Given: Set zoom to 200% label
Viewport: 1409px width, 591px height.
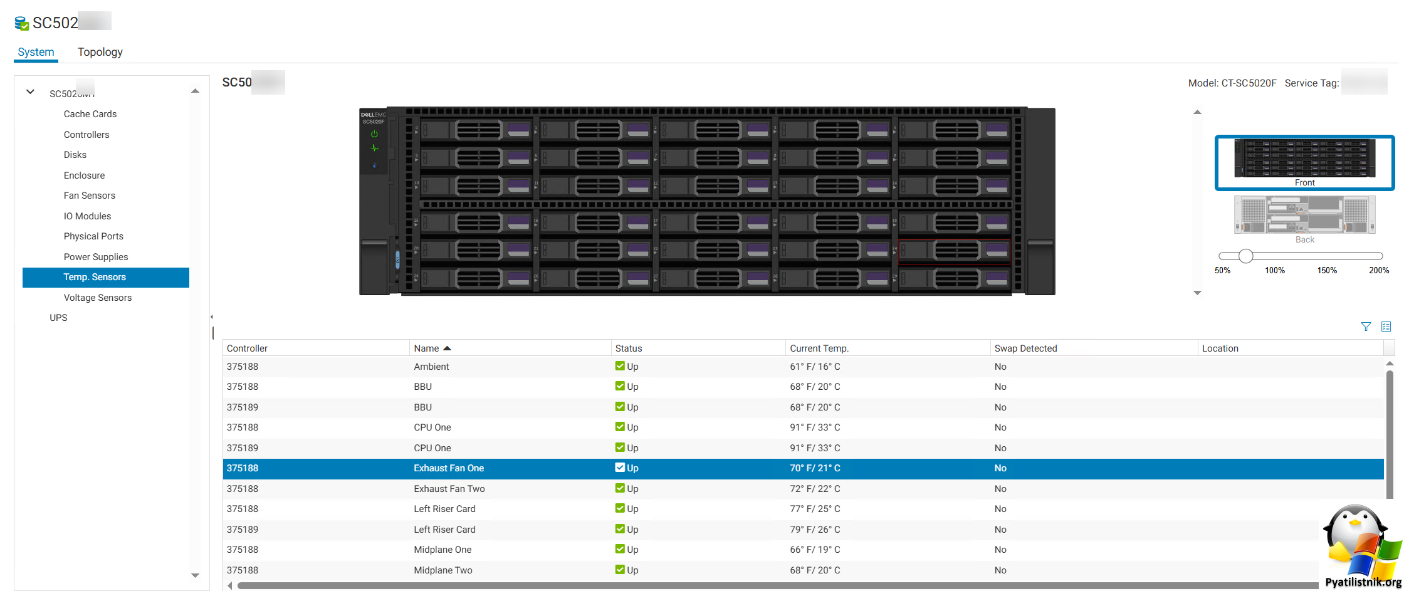Looking at the screenshot, I should point(1379,270).
